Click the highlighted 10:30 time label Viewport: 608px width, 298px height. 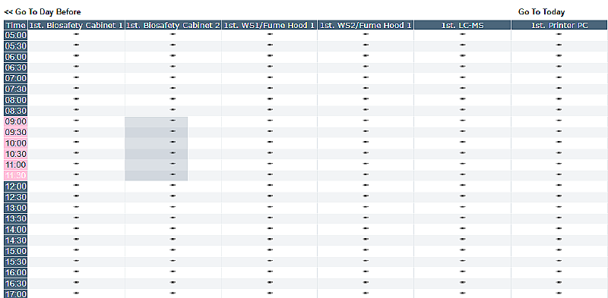coord(15,154)
